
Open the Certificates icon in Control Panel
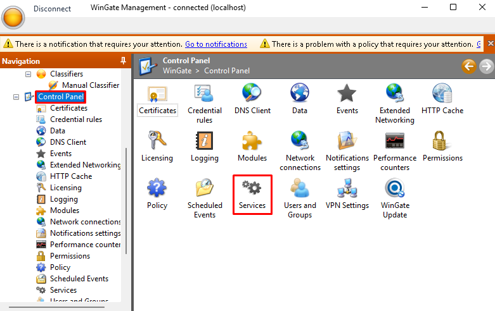(x=157, y=94)
